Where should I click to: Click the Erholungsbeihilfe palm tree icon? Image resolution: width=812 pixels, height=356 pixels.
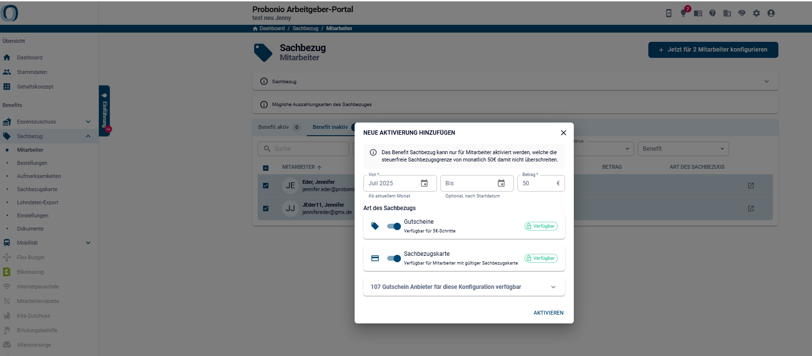[x=7, y=330]
